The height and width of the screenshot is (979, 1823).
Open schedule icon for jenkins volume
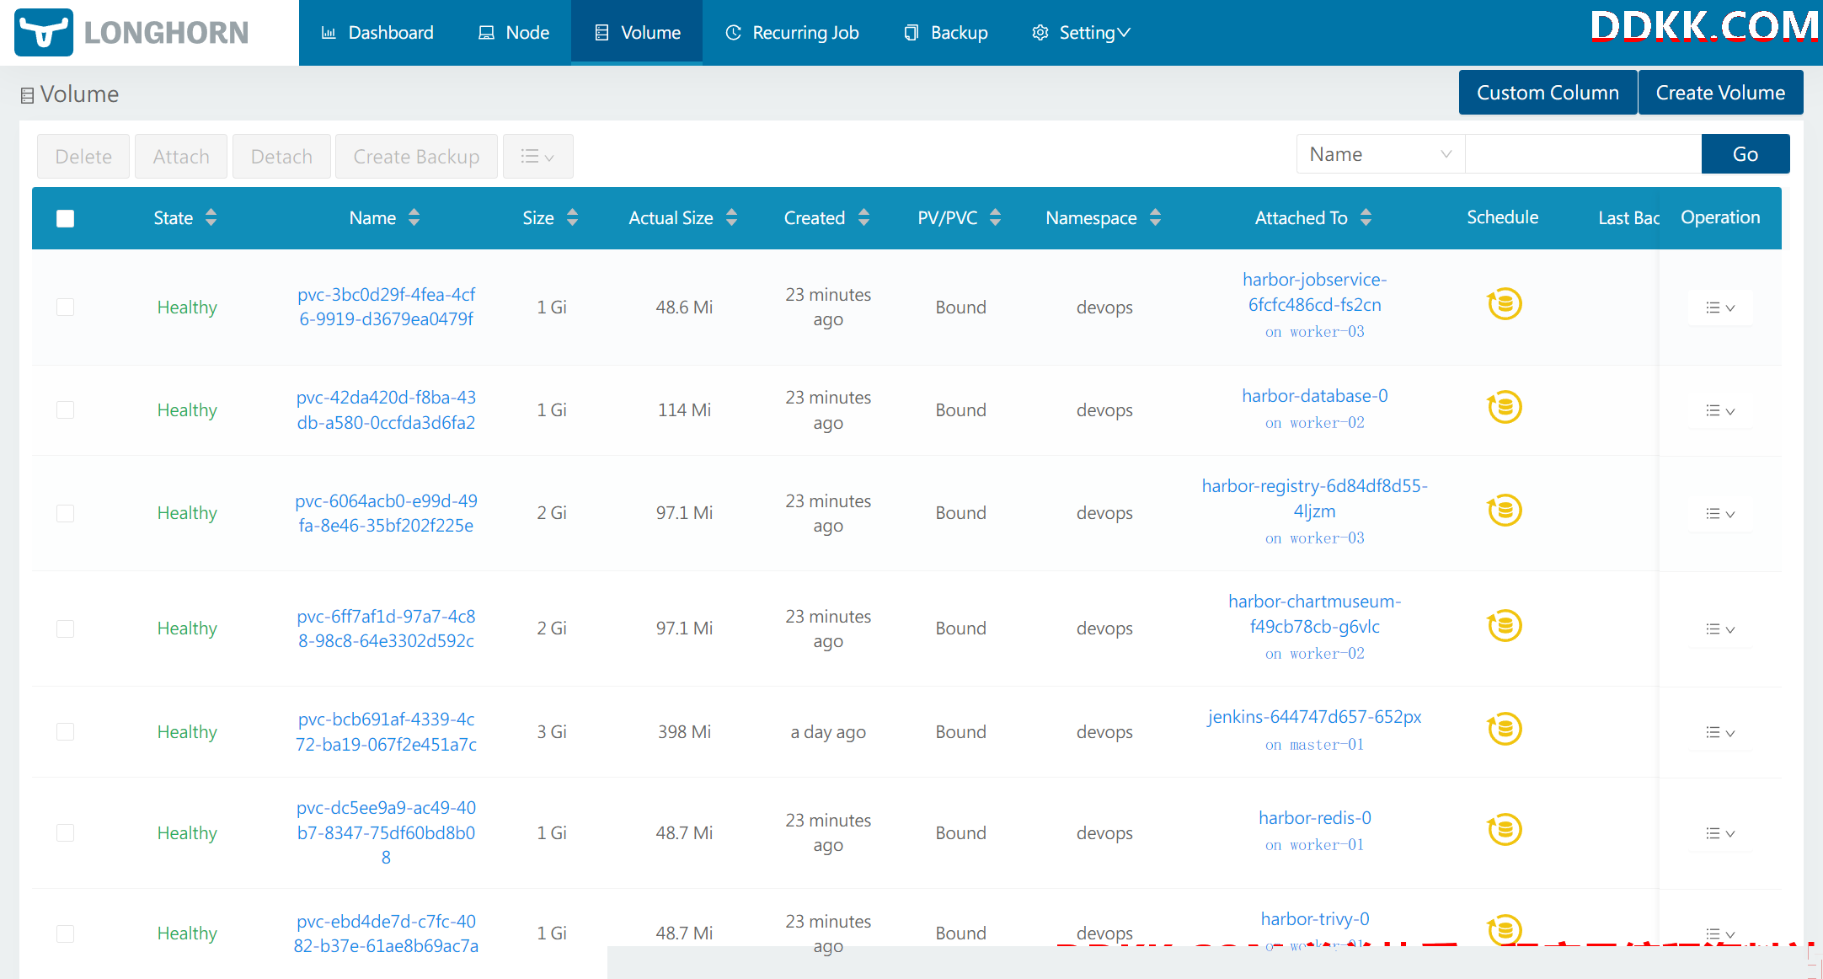(1504, 730)
